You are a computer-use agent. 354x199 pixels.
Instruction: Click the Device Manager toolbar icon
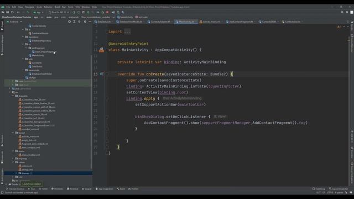point(118,12)
